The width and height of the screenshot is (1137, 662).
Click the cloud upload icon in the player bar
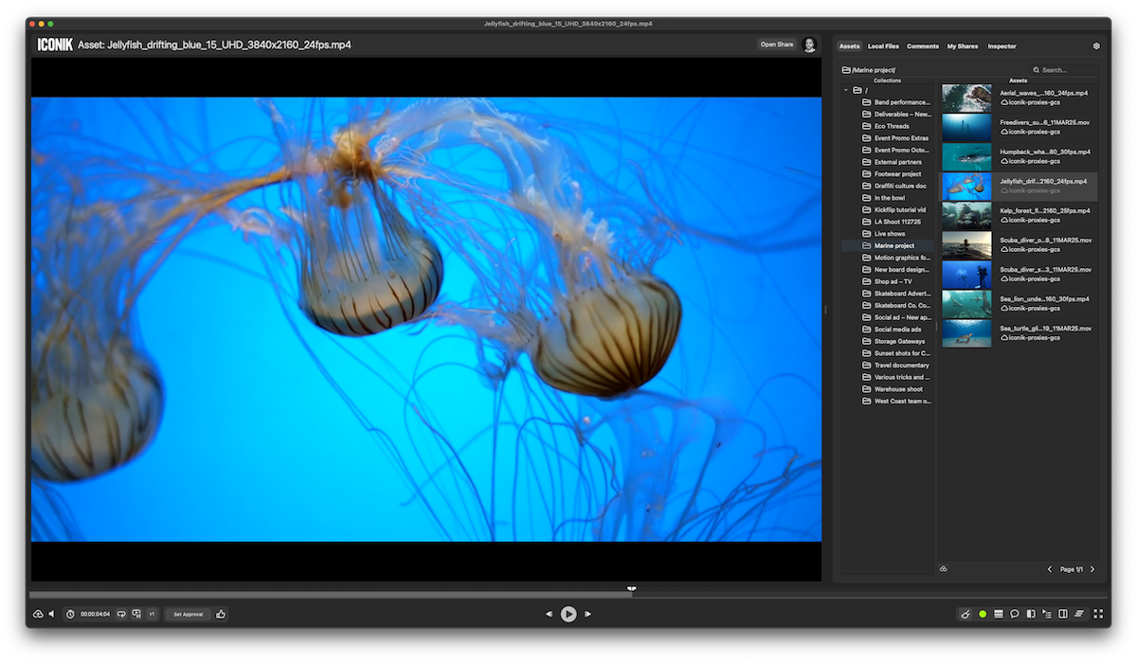(38, 614)
